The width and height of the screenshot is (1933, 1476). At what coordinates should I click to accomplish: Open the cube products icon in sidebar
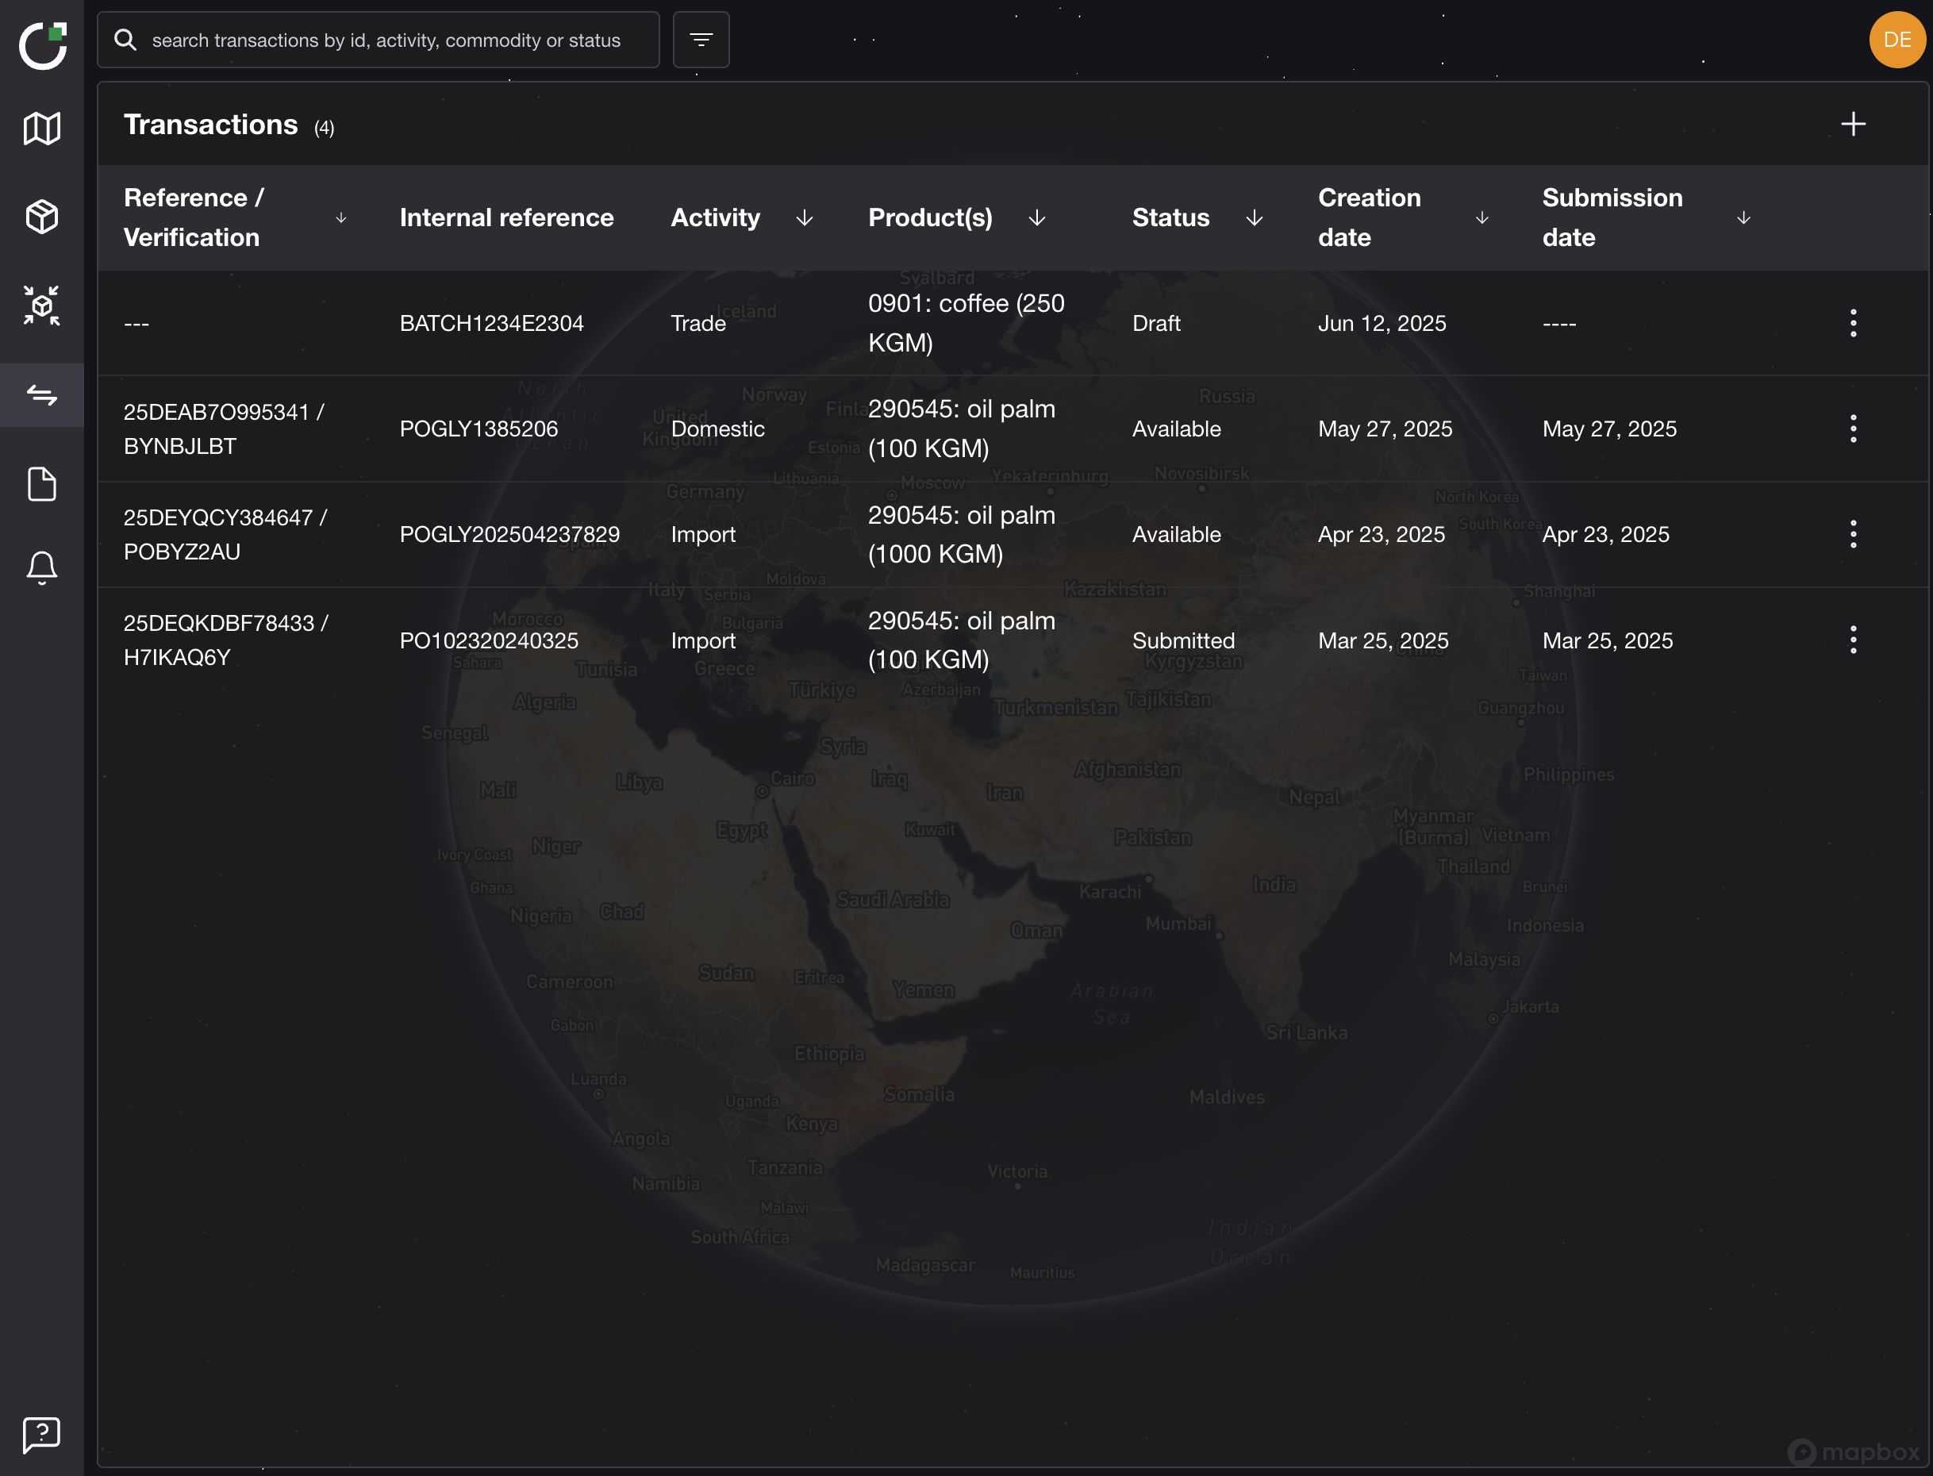[41, 216]
